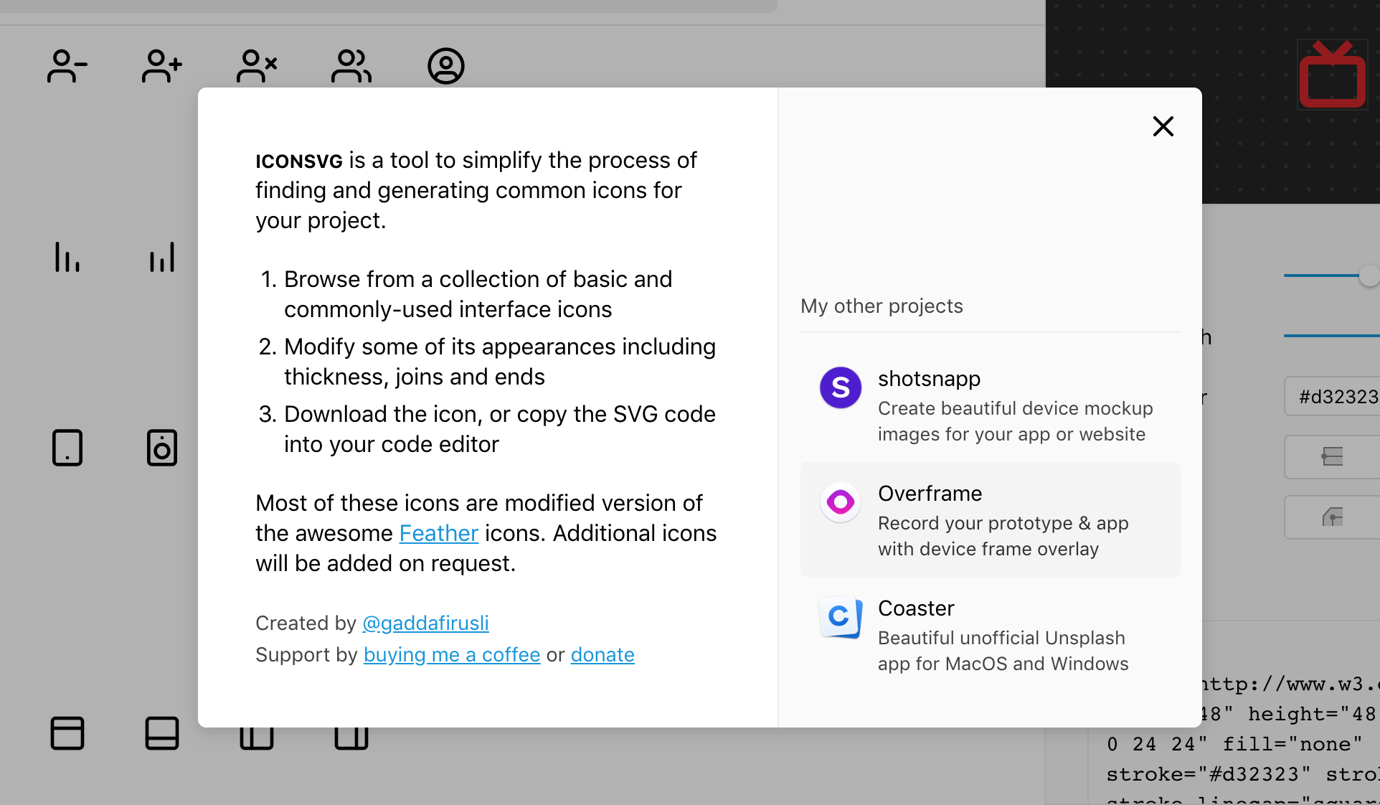Image resolution: width=1380 pixels, height=805 pixels.
Task: Click the red TV icon preview
Action: point(1332,75)
